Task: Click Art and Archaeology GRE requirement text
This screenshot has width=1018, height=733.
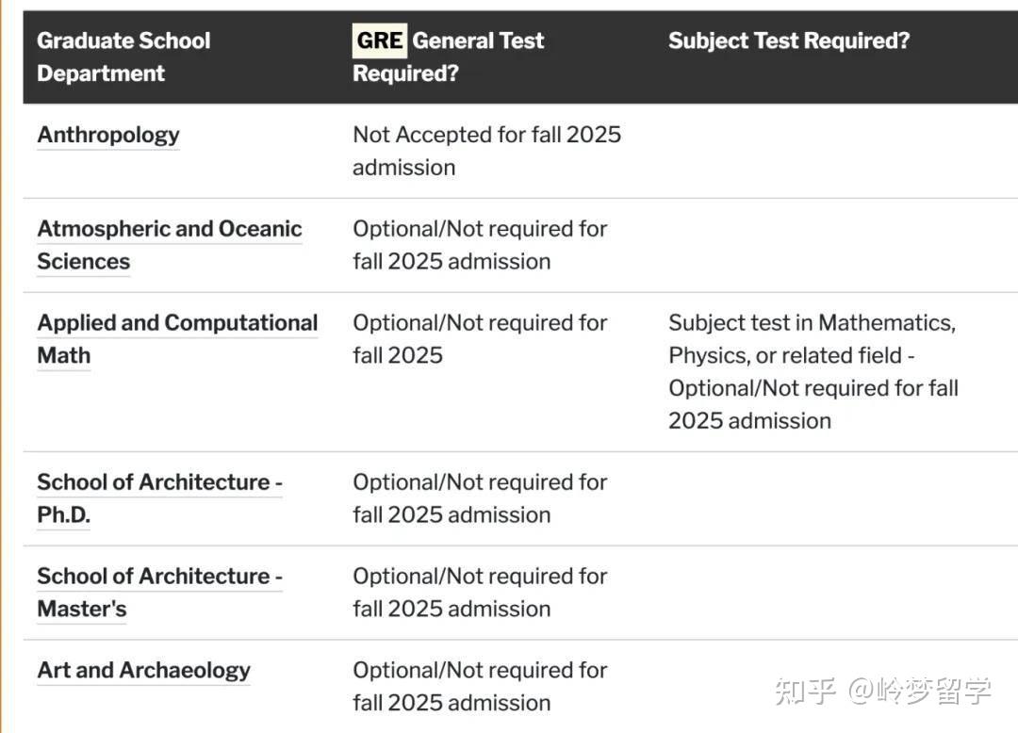Action: tap(480, 686)
